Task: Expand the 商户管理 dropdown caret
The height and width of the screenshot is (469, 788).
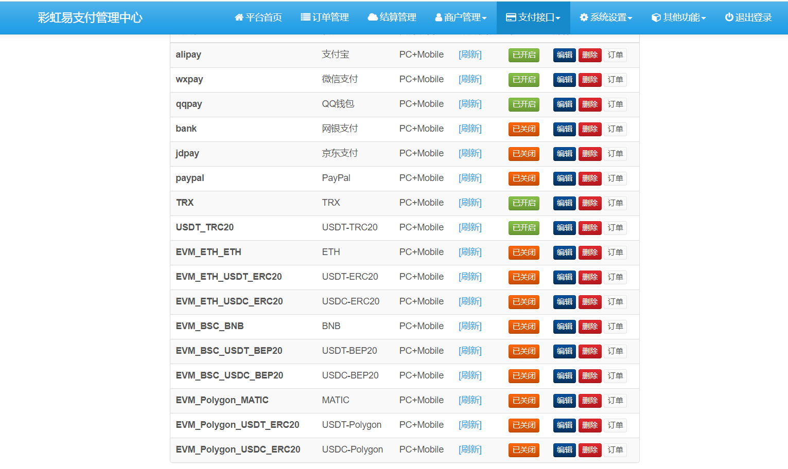Action: 484,19
